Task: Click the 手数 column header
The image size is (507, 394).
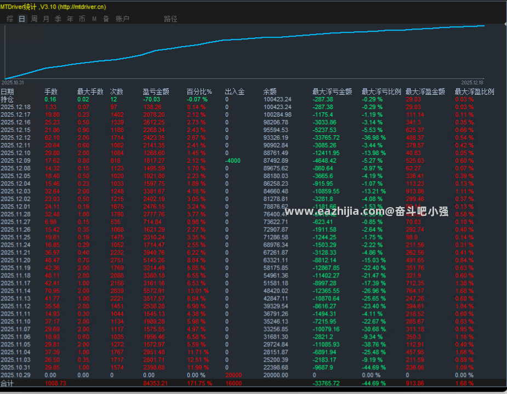Action: click(51, 92)
